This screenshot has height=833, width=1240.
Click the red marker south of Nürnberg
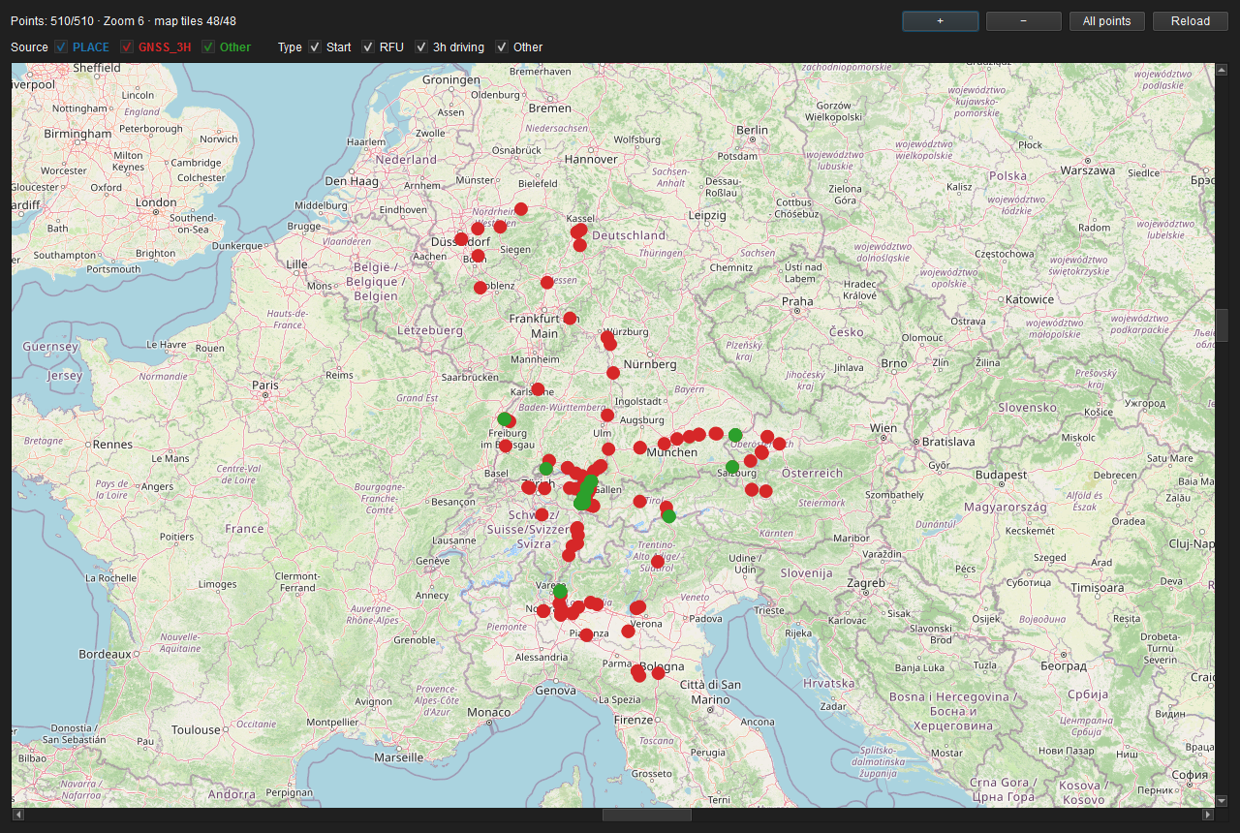[613, 373]
